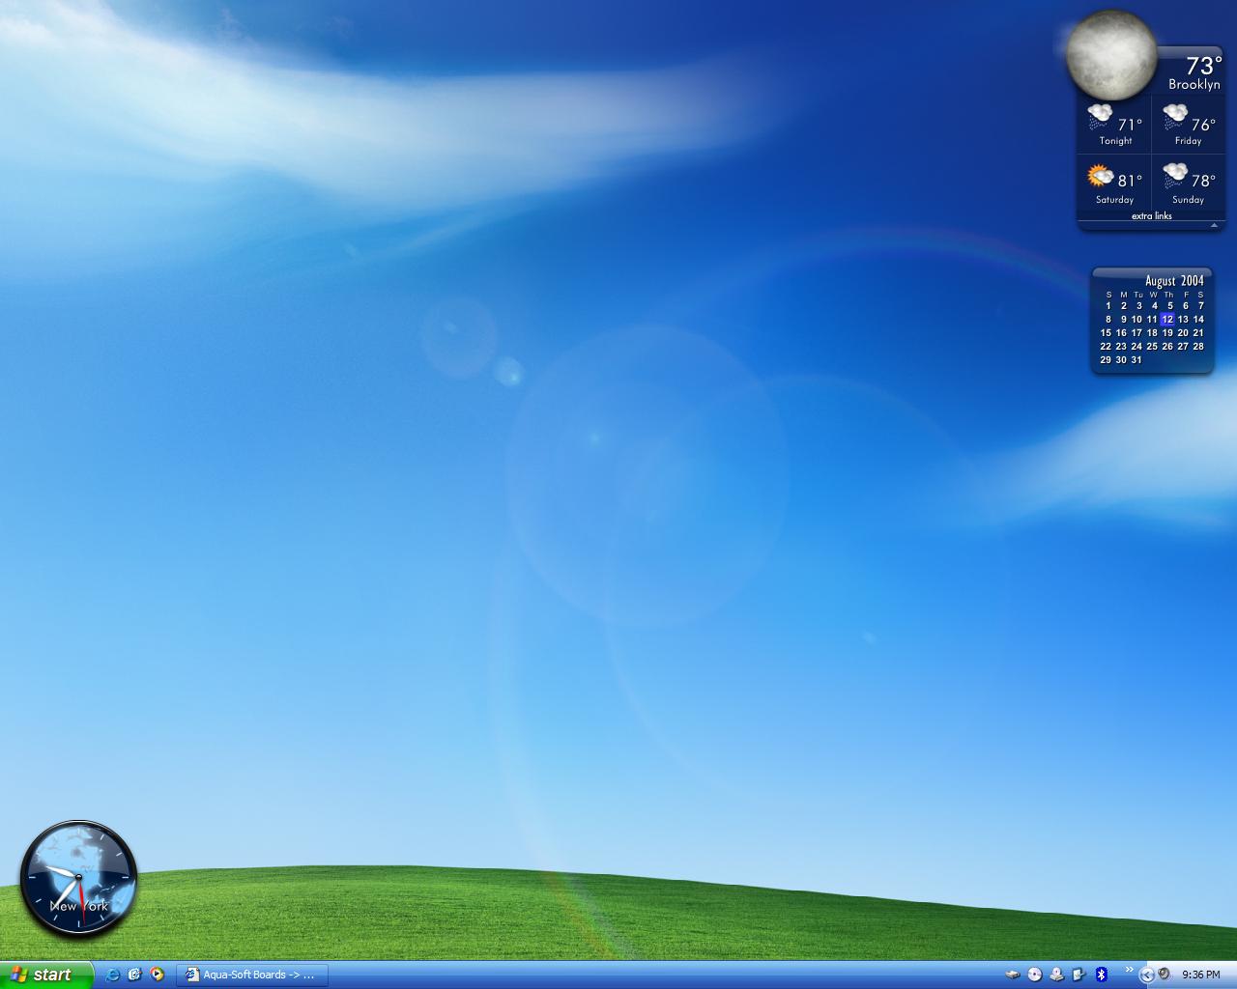Viewport: 1237px width, 989px height.
Task: Show hidden notification area icons
Action: [1147, 975]
